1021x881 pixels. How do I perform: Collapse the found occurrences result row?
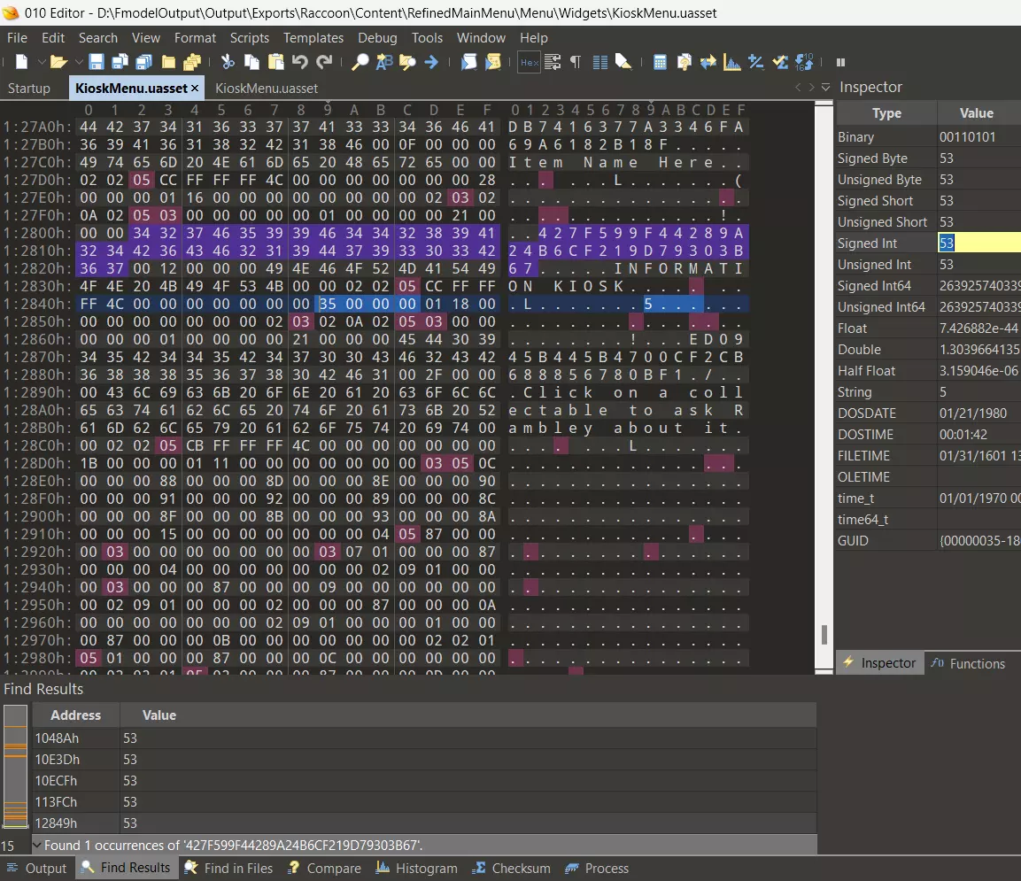pos(37,846)
